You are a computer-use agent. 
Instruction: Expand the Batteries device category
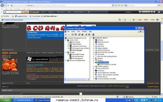[x=93, y=40]
